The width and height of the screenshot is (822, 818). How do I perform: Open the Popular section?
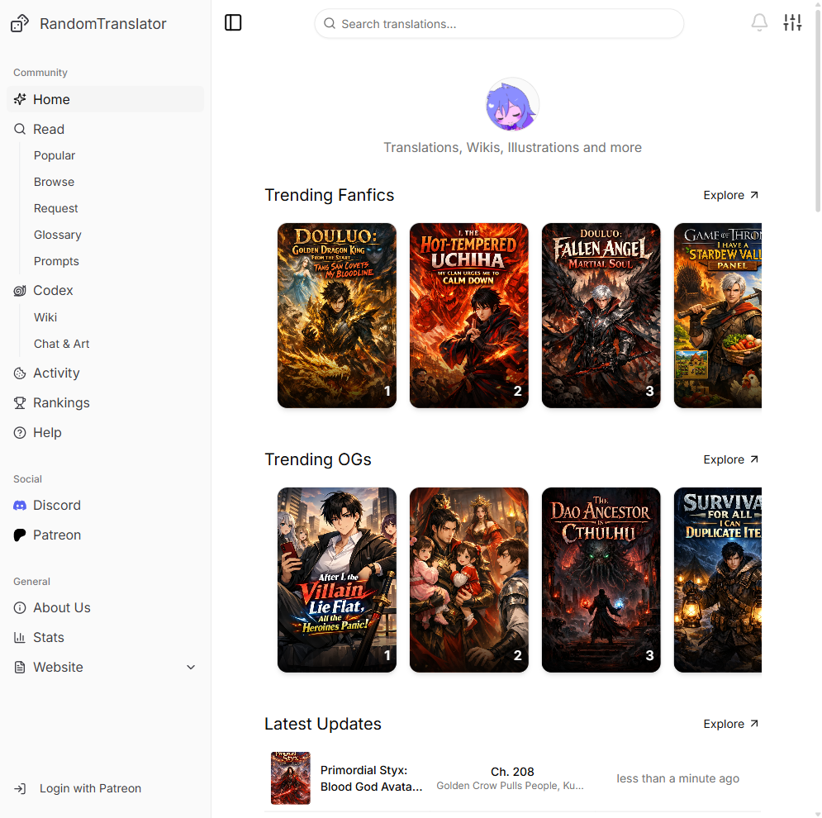point(55,155)
